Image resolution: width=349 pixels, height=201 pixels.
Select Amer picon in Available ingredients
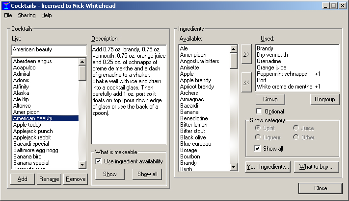204,55
